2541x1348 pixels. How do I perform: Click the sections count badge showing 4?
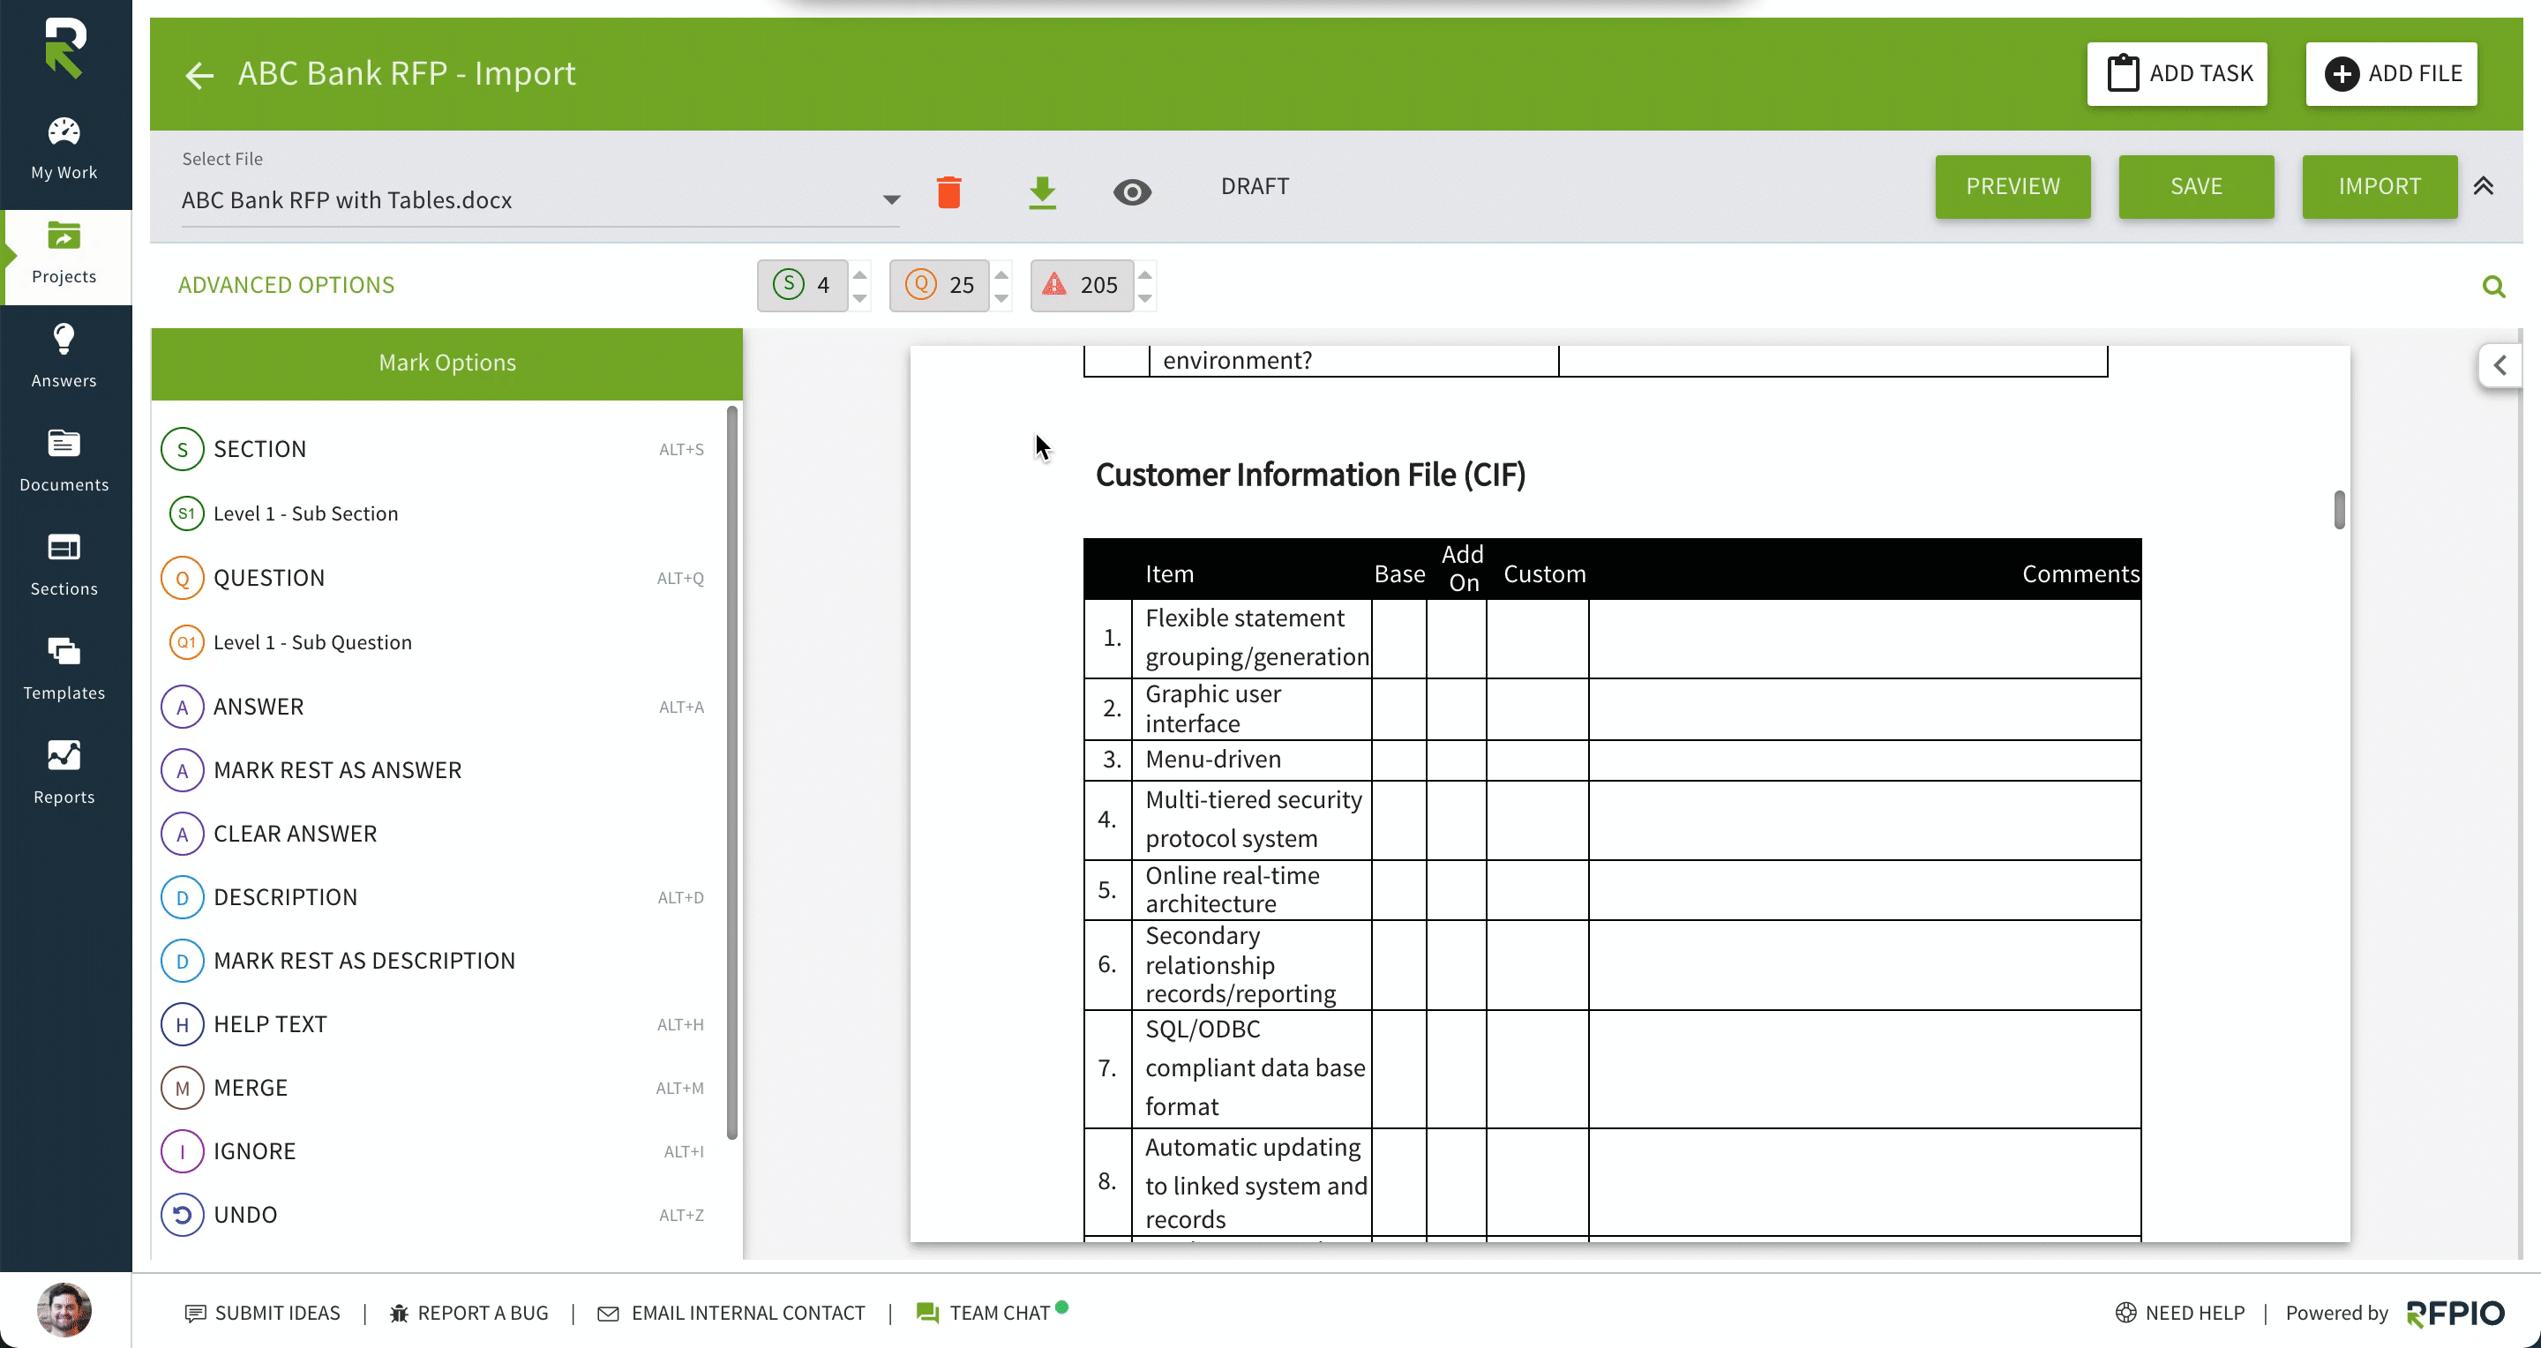(802, 285)
